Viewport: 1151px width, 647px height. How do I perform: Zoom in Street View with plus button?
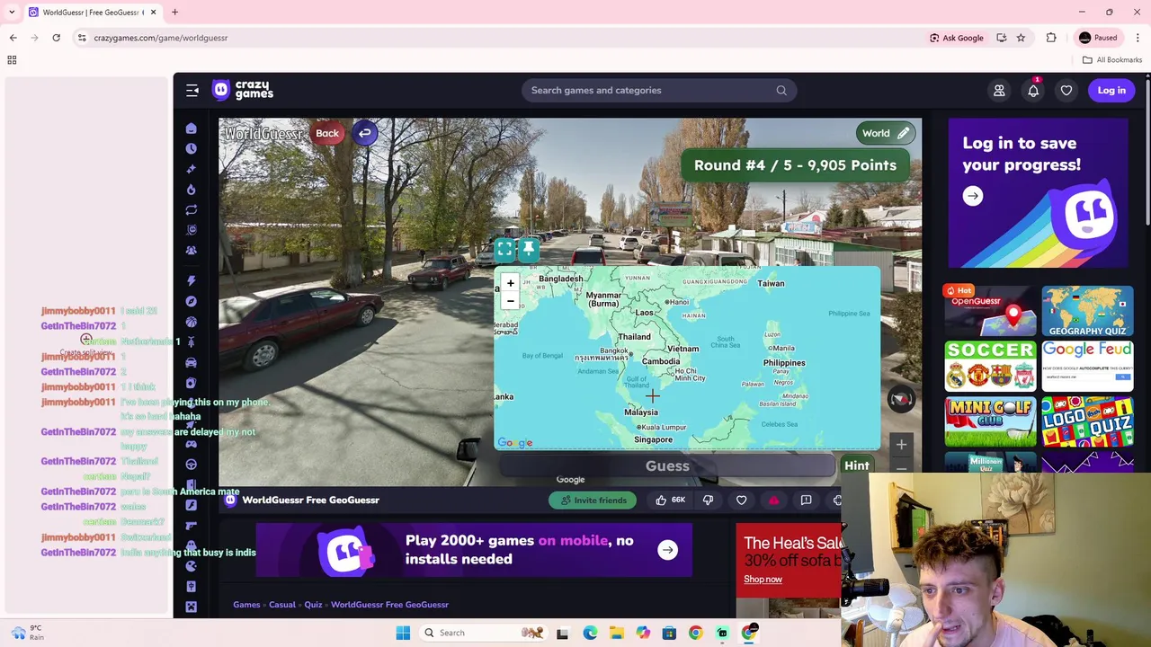coord(901,444)
